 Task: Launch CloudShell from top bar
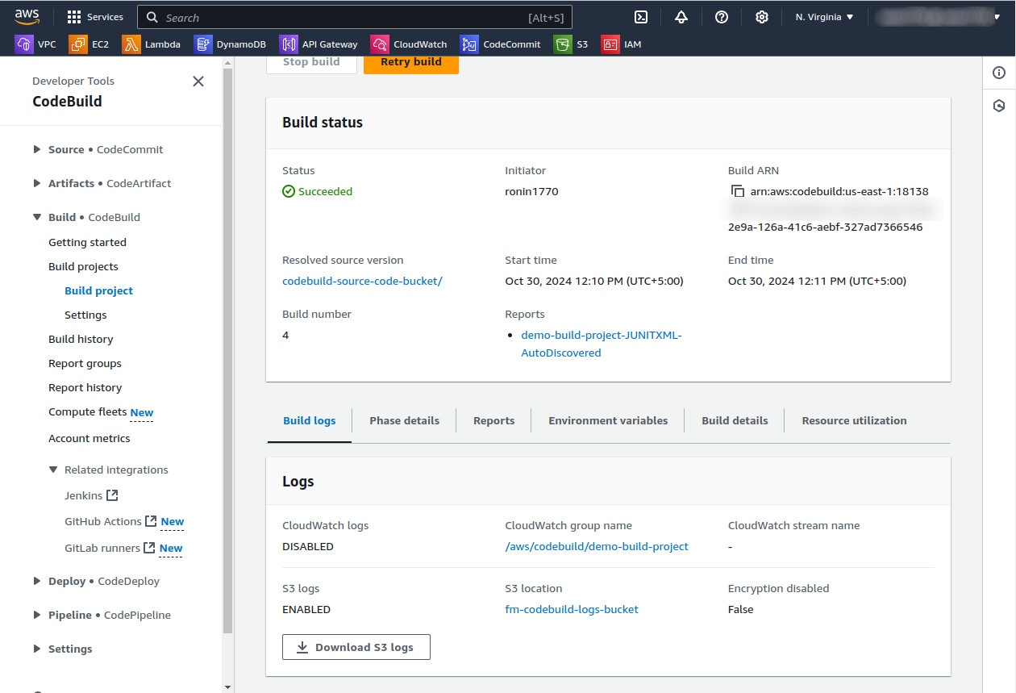(641, 17)
